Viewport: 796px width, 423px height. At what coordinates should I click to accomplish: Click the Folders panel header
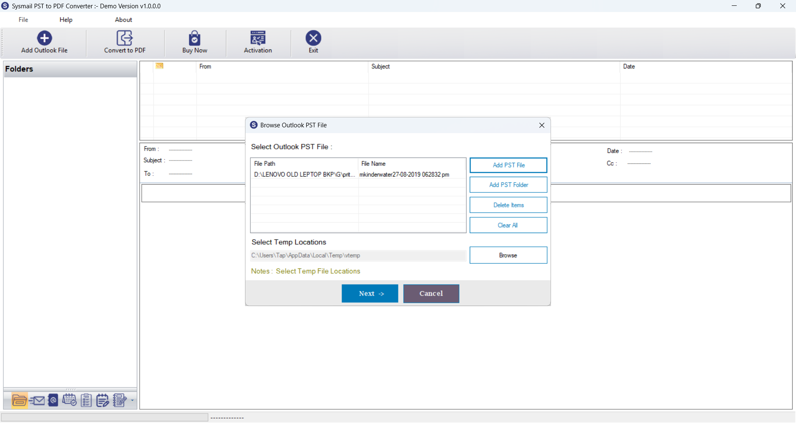click(x=70, y=69)
